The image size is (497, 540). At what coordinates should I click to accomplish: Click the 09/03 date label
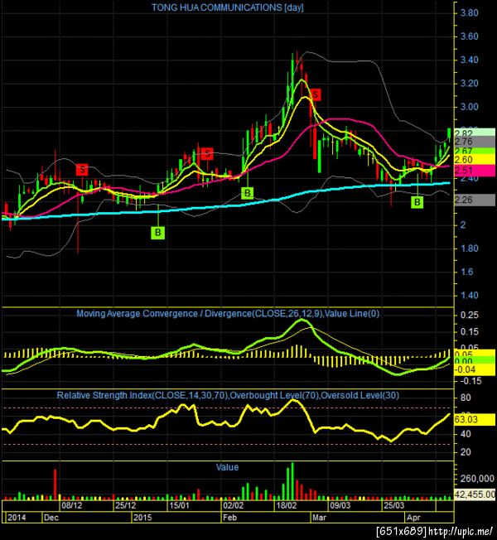(340, 505)
